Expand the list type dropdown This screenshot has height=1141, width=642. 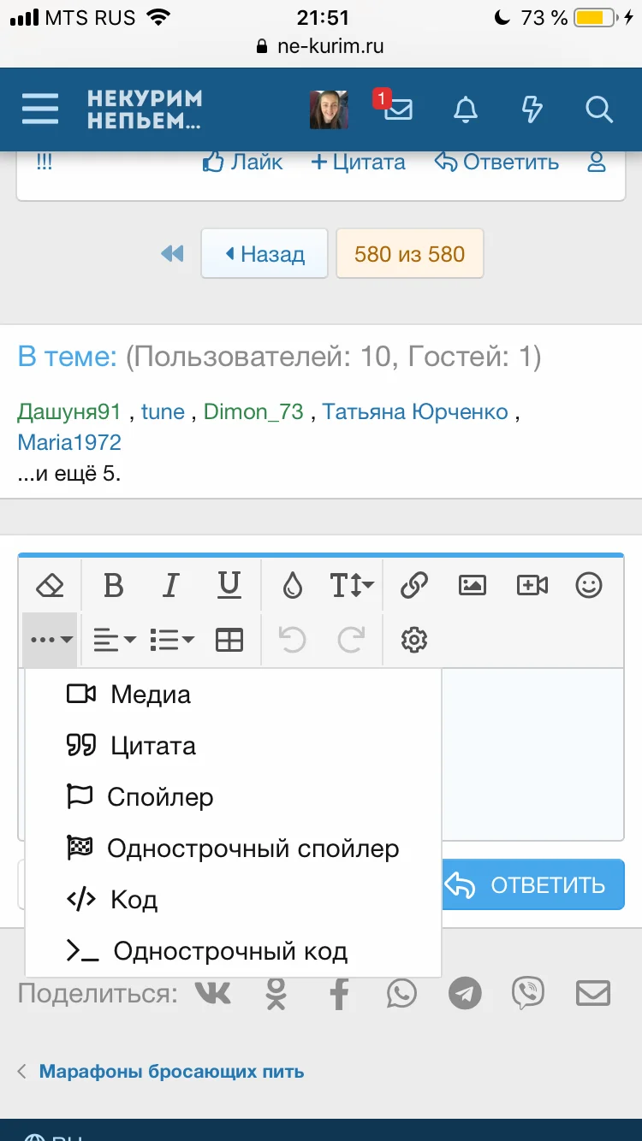[171, 640]
